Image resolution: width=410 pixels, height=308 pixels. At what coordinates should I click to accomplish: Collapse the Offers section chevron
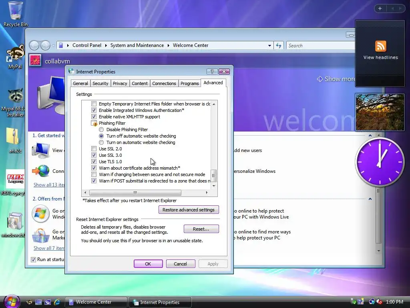370,199
